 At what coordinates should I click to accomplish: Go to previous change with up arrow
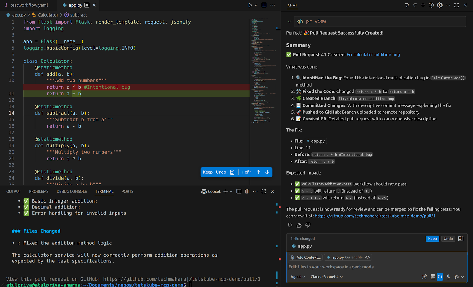click(258, 172)
